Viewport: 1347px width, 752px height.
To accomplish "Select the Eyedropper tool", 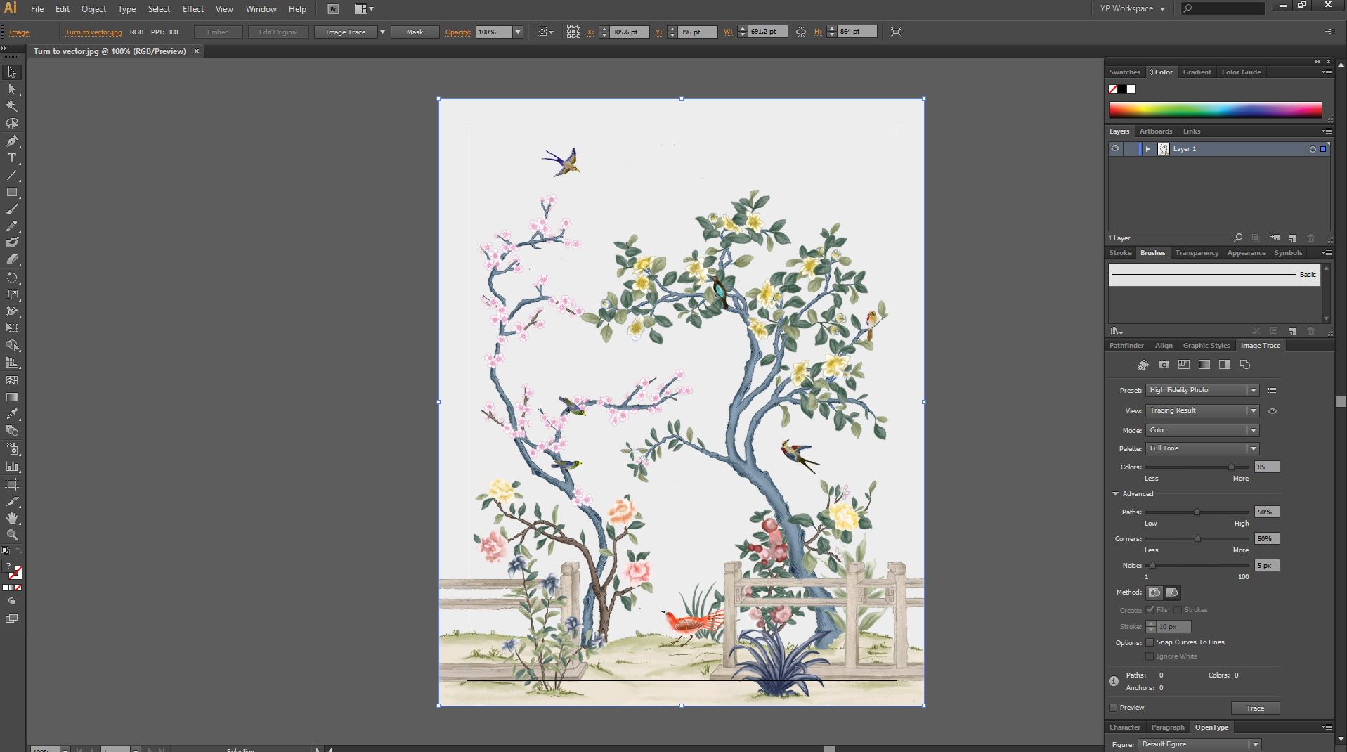I will (x=12, y=414).
